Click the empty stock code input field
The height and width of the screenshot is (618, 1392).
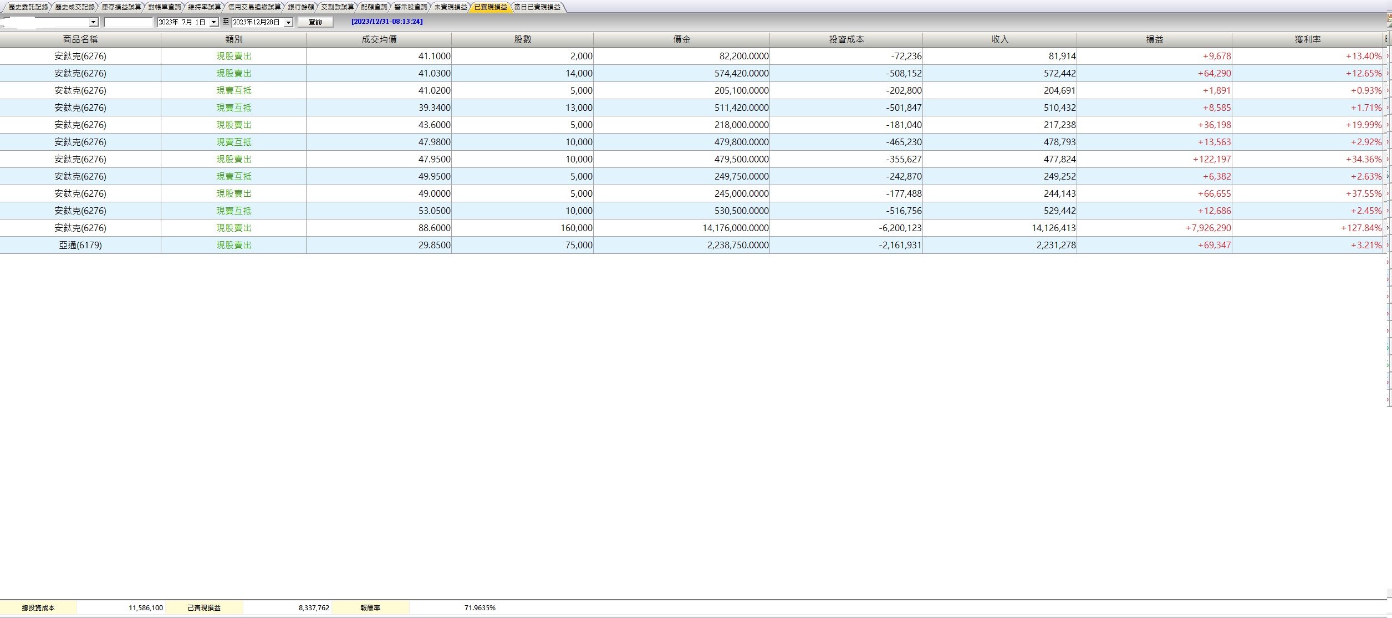[128, 22]
